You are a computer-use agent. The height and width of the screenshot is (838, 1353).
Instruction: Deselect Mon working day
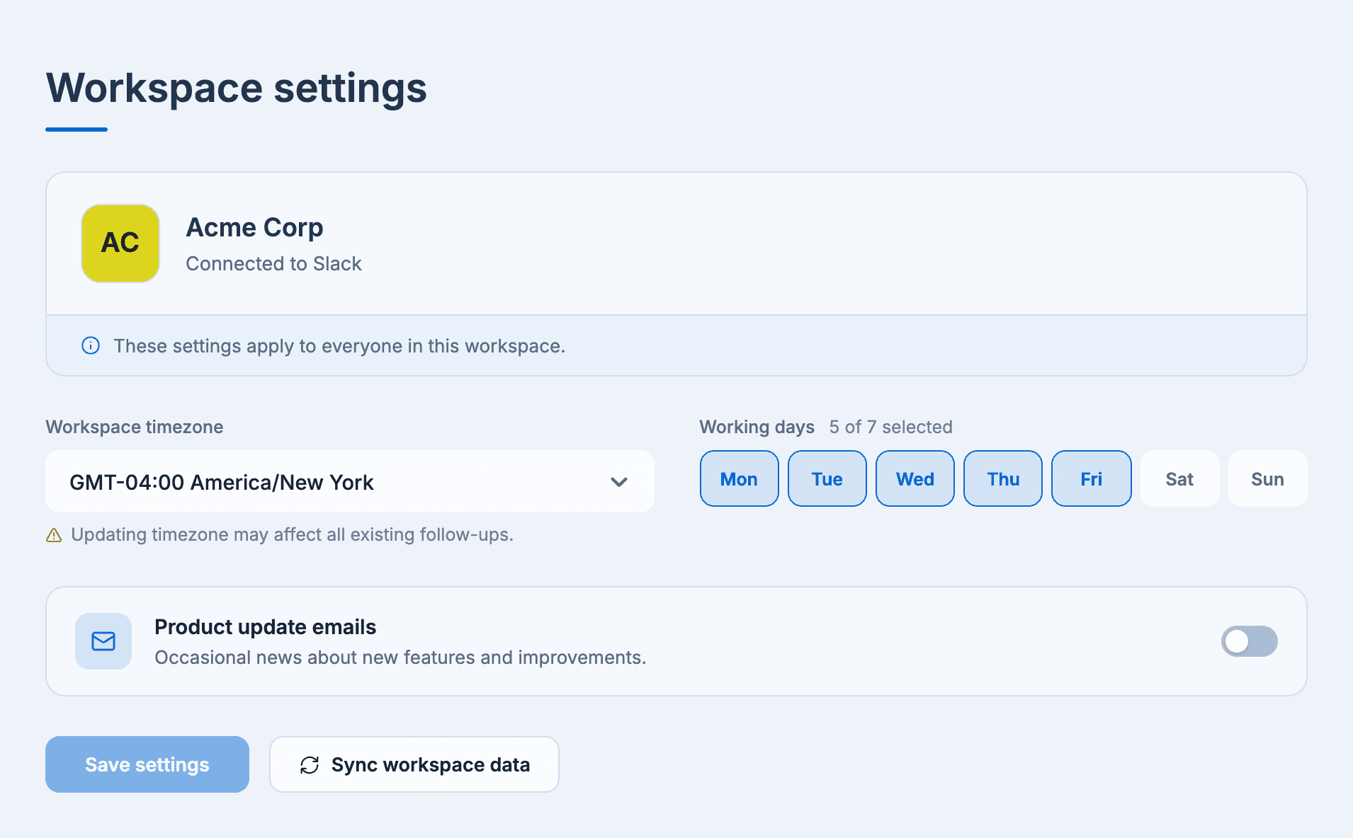coord(740,478)
